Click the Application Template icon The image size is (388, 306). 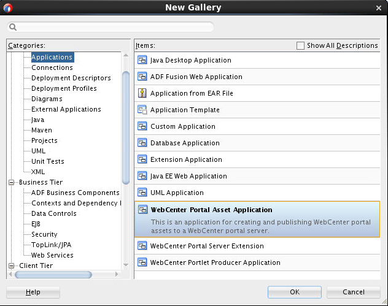click(142, 110)
